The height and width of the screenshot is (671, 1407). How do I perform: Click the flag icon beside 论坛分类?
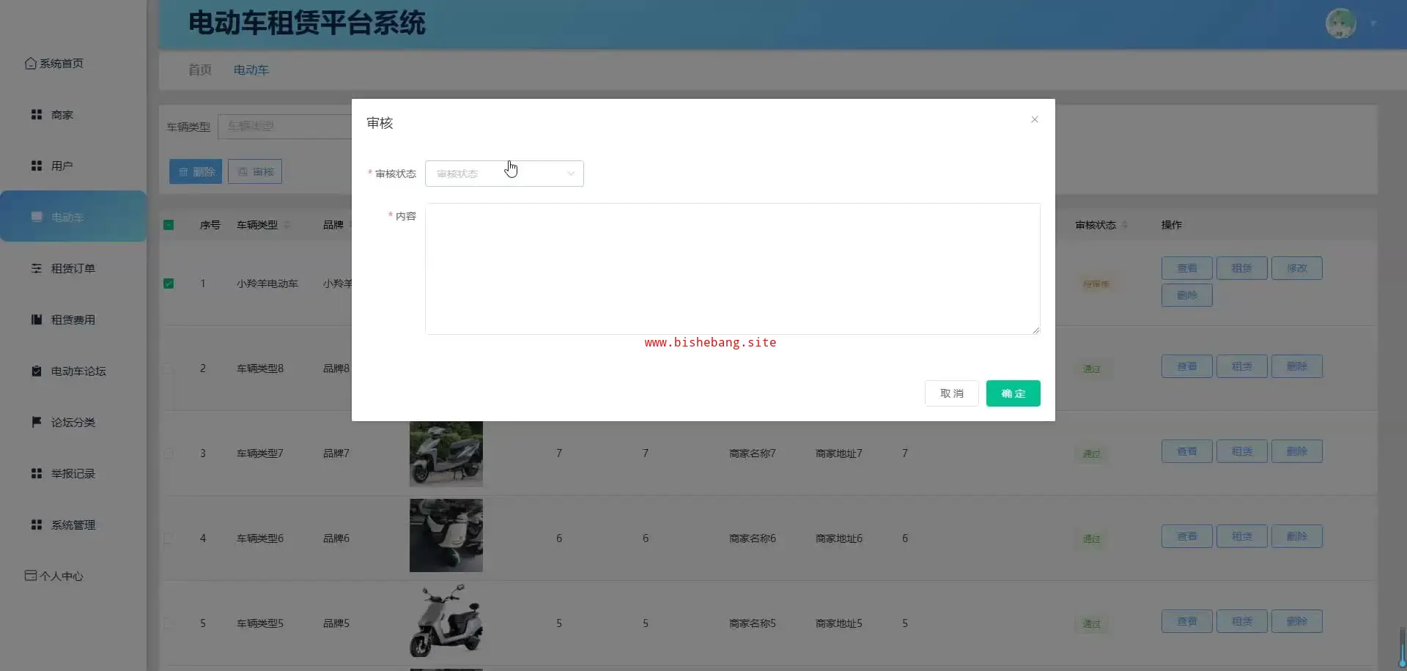tap(37, 422)
